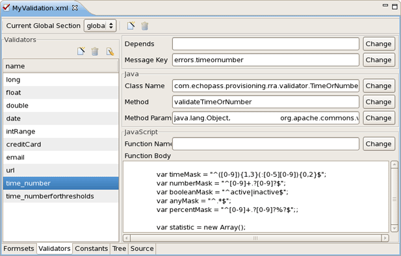Viewport: 401px width, 256px height.
Task: Click the delete global section trash icon
Action: pos(145,26)
